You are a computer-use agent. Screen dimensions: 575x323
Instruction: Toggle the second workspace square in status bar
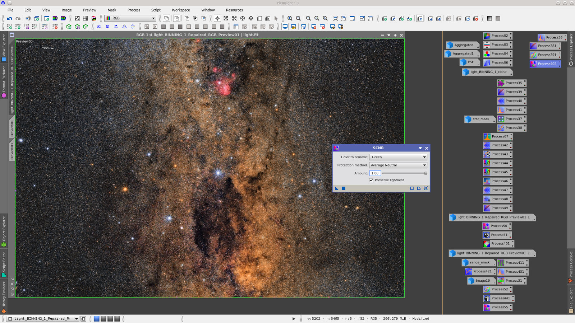point(103,319)
